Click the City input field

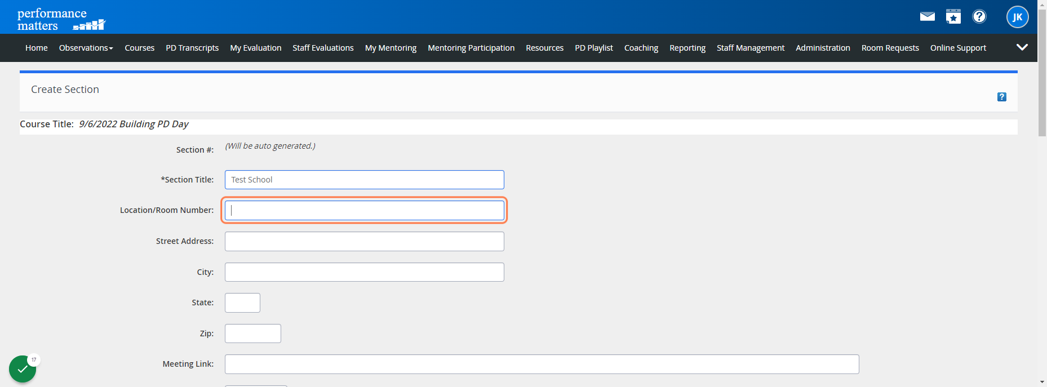(365, 272)
